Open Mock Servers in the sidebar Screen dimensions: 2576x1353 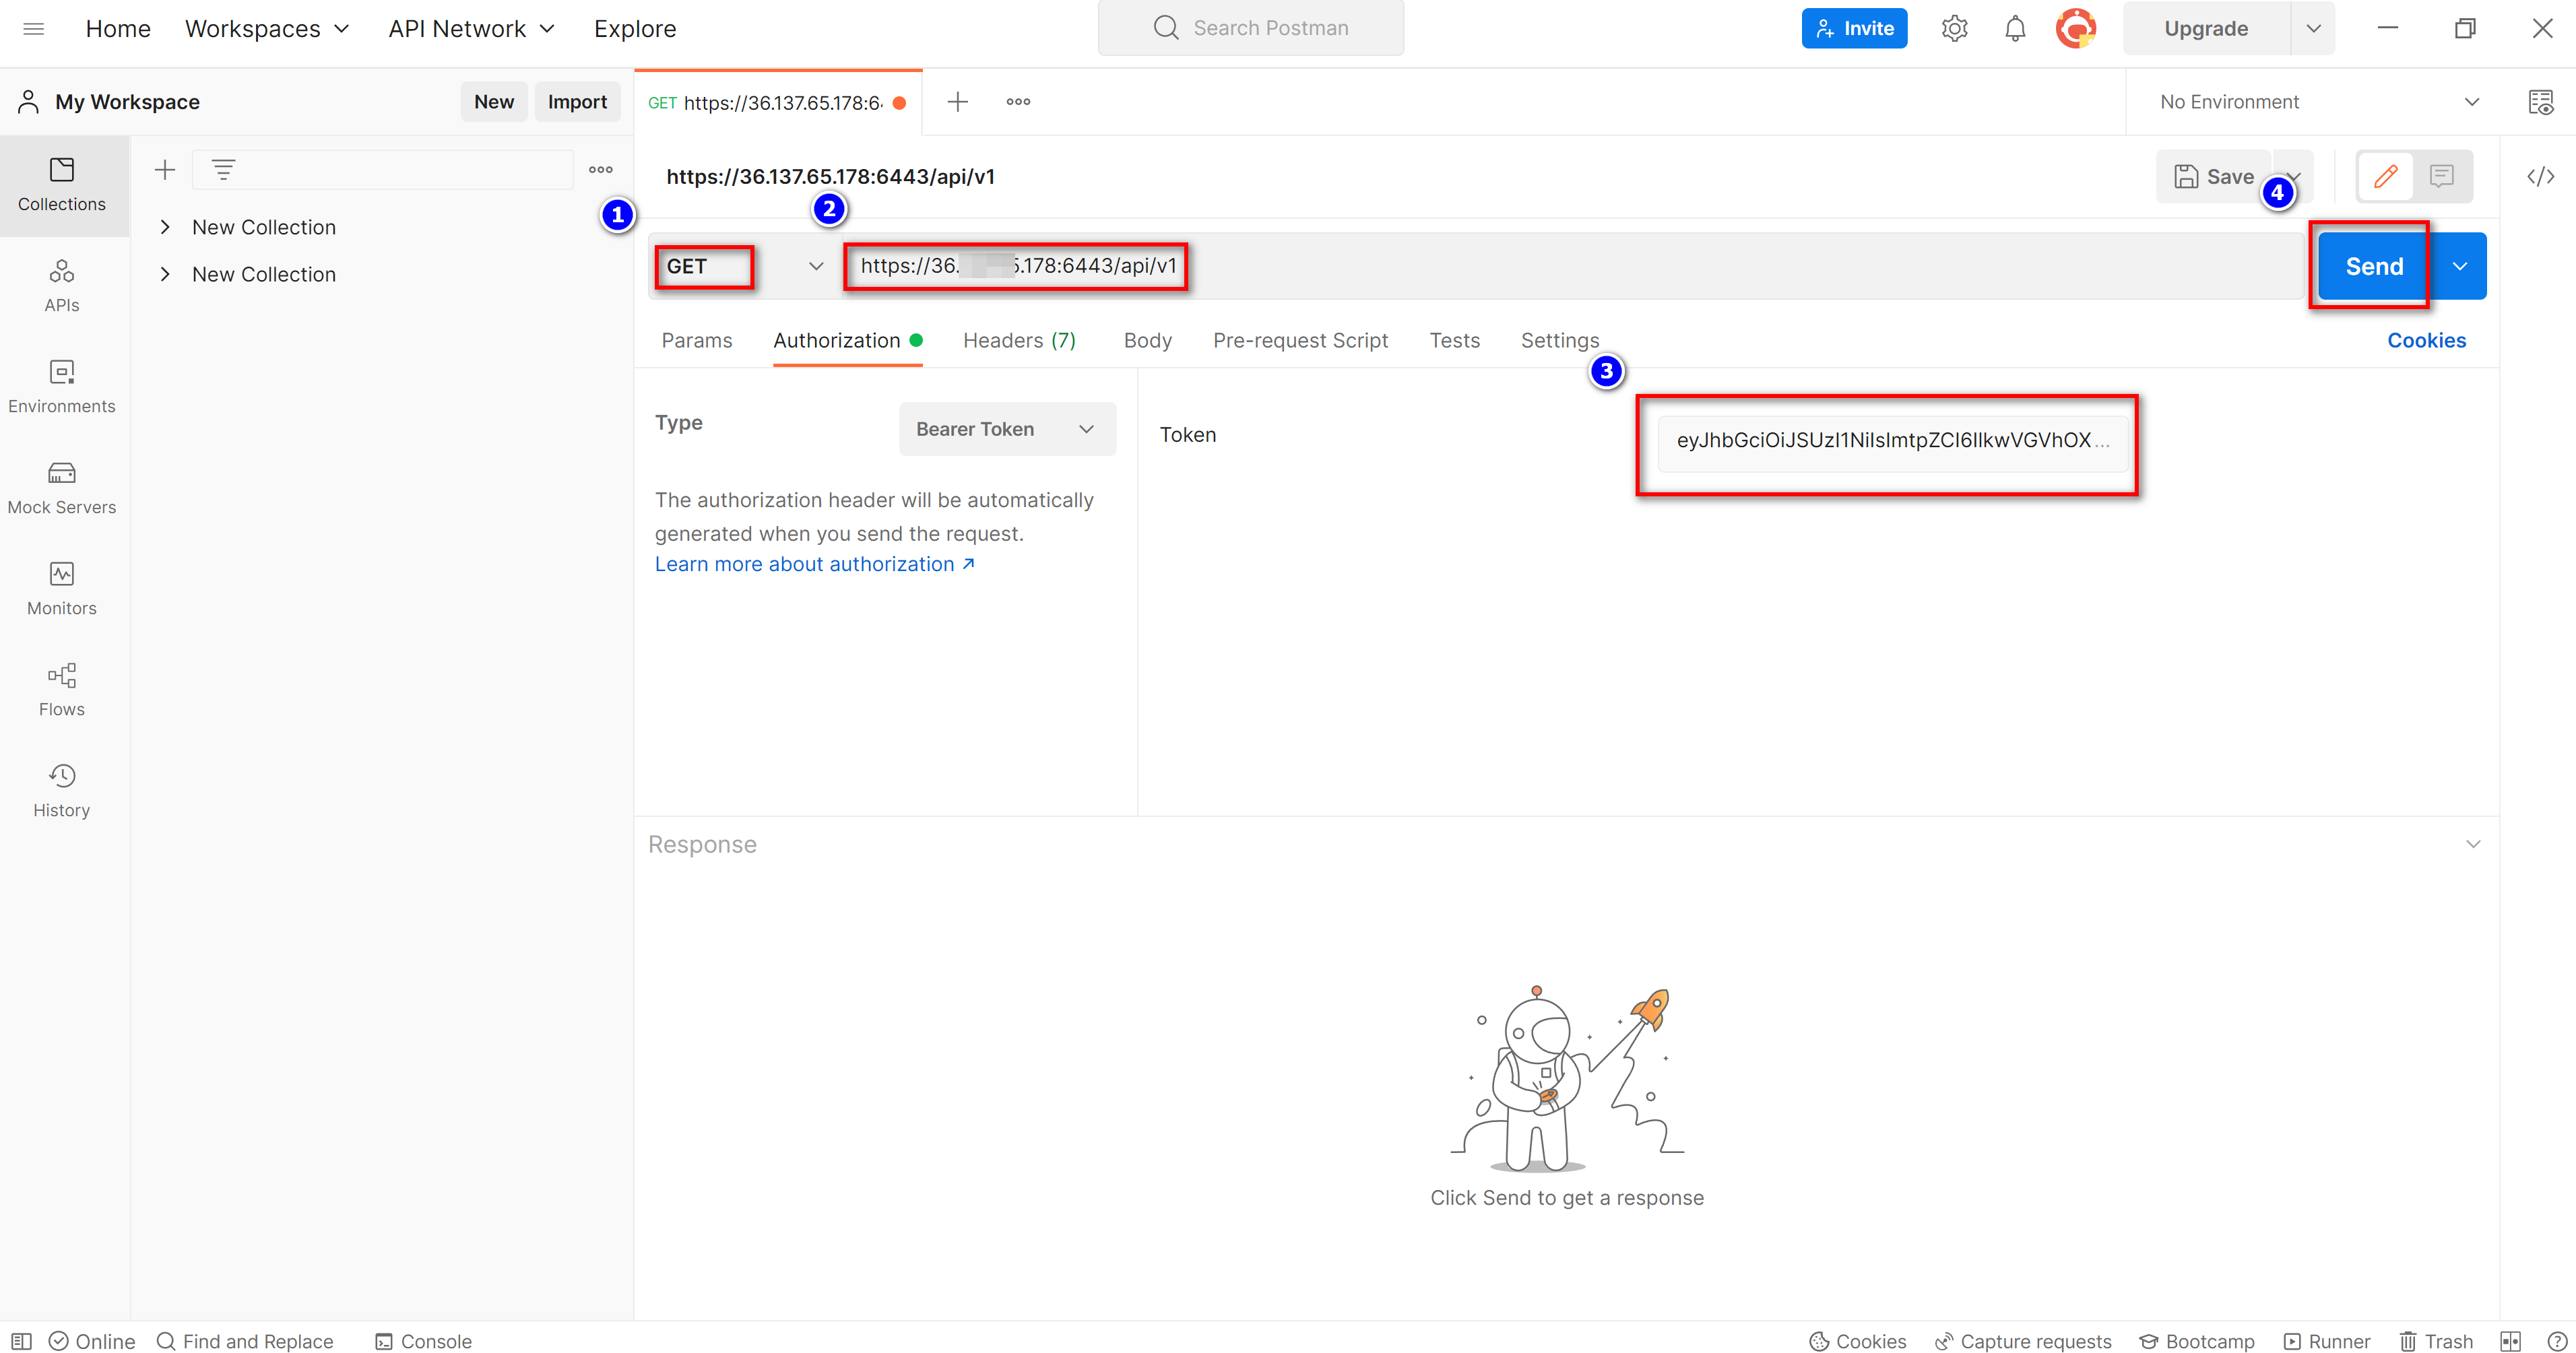pyautogui.click(x=62, y=488)
